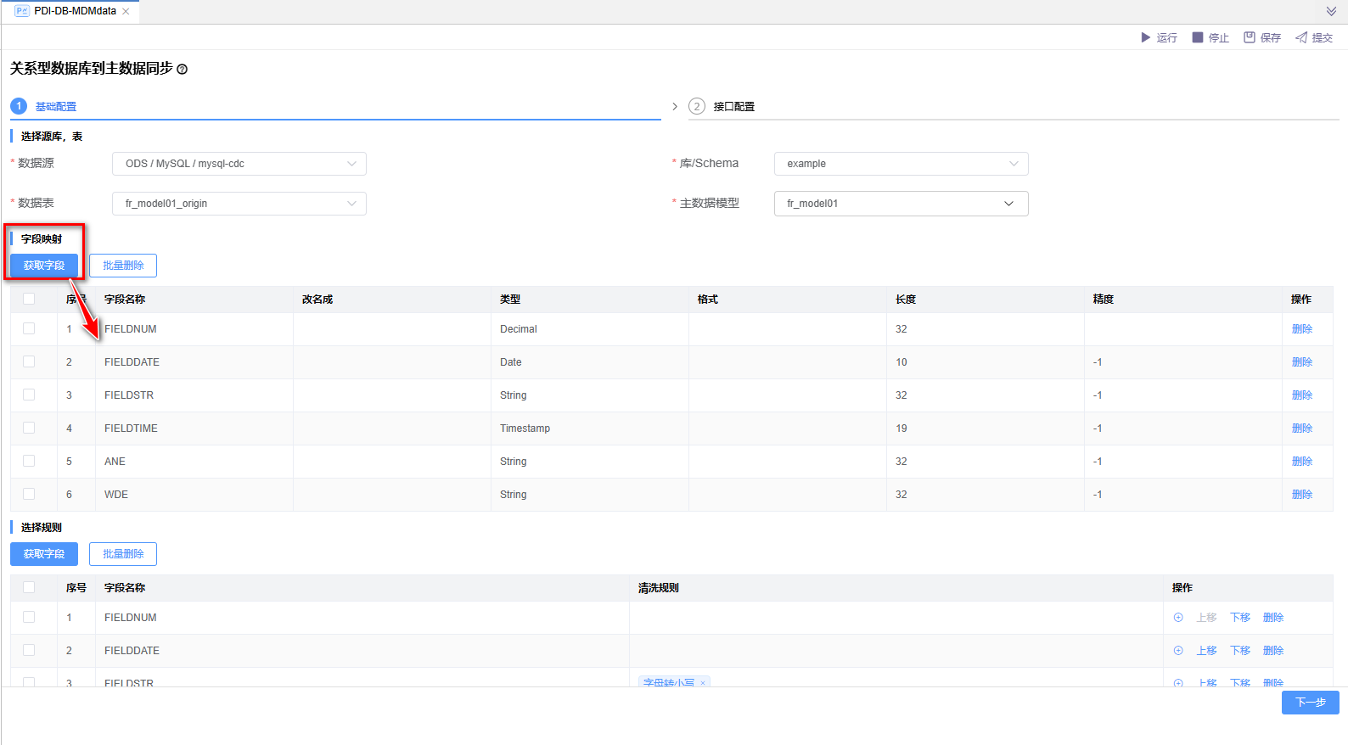Check the box for the ANE row
1348x745 pixels.
29,461
